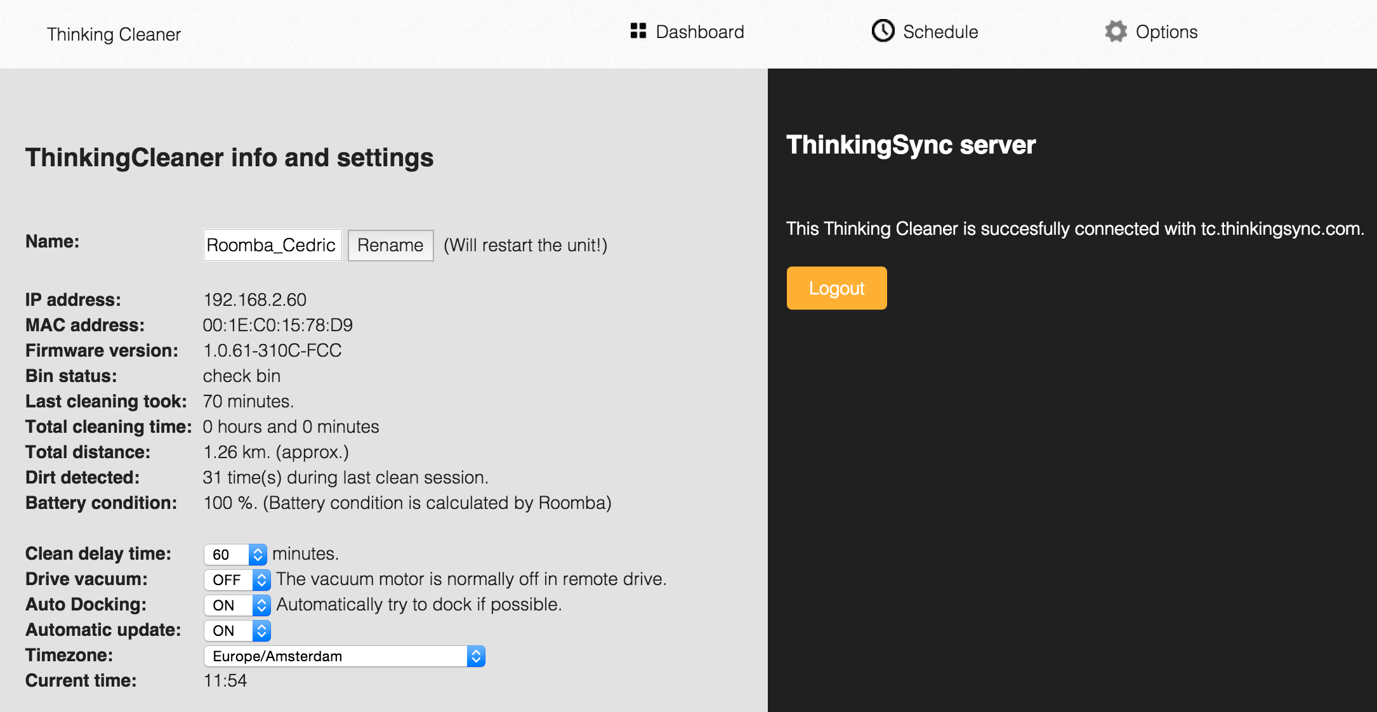
Task: Click the 'Automatic update:' label
Action: (x=103, y=630)
